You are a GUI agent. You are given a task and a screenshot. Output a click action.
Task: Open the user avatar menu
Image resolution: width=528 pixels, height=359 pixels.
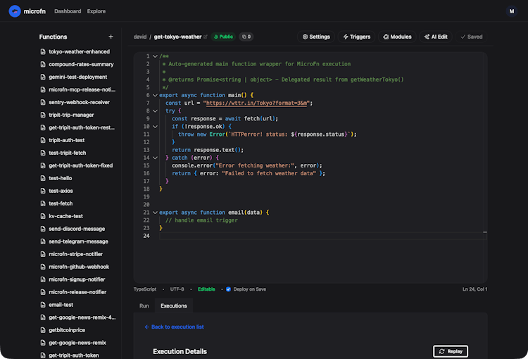coord(512,11)
